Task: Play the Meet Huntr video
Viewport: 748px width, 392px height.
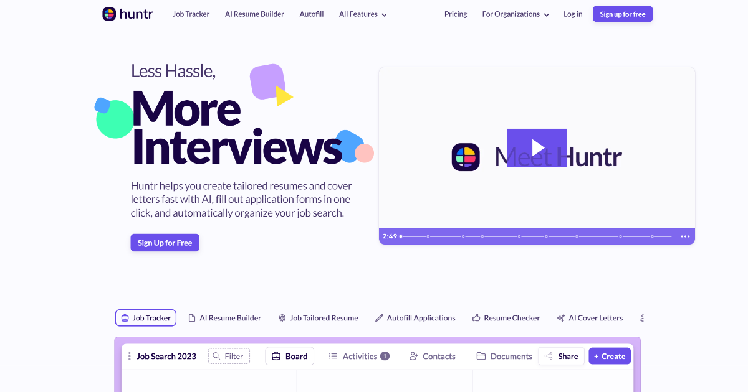Action: pyautogui.click(x=537, y=147)
